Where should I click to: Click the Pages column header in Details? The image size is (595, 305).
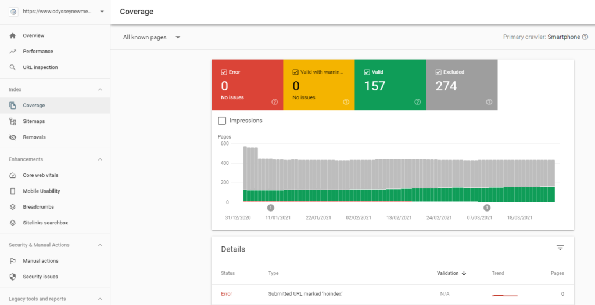pyautogui.click(x=557, y=273)
